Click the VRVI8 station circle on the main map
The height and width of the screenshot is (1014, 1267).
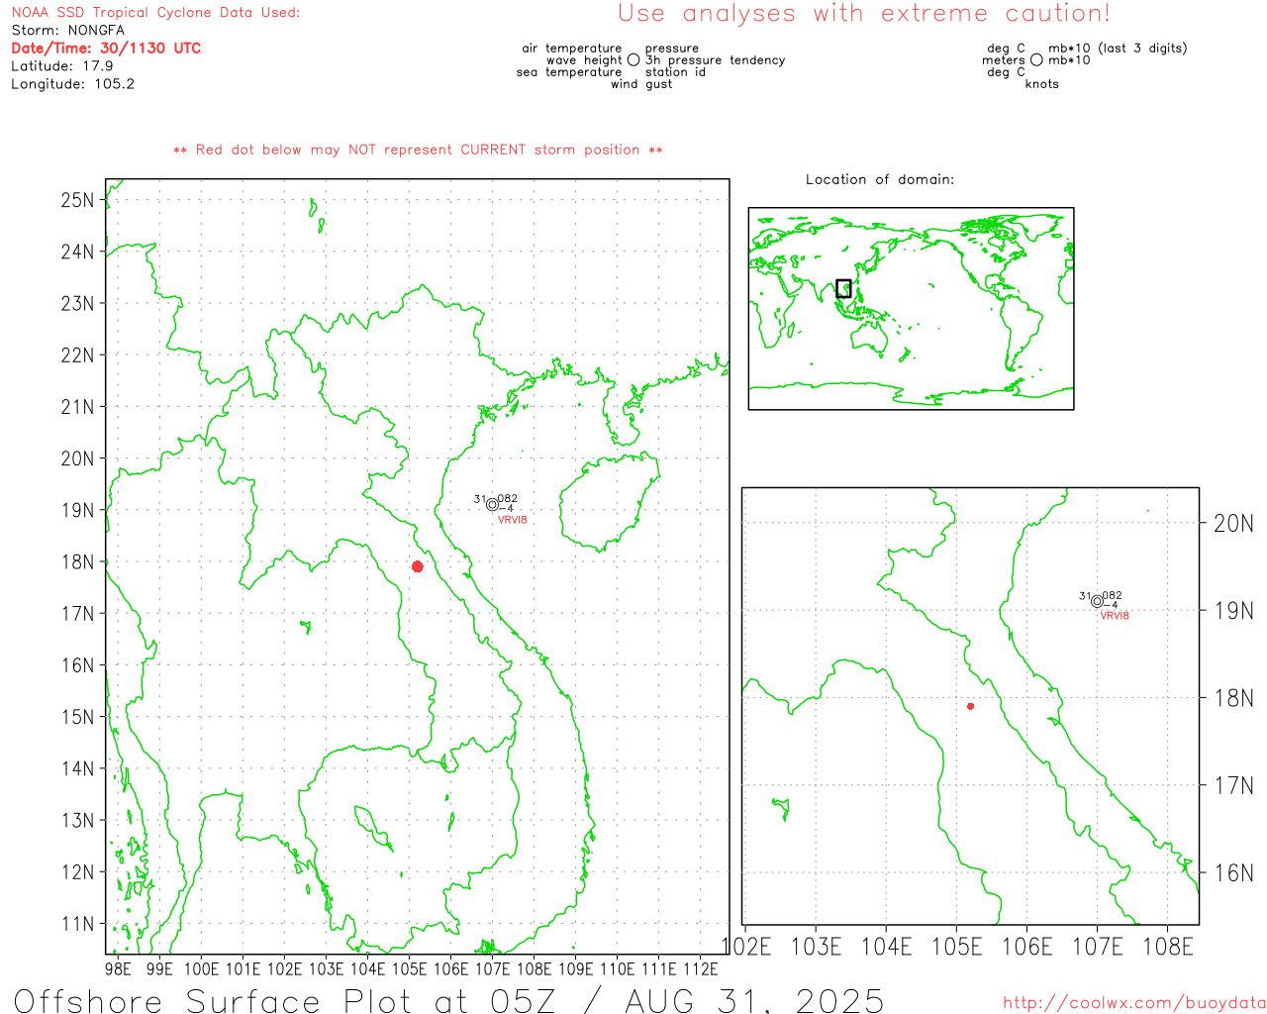click(x=492, y=505)
